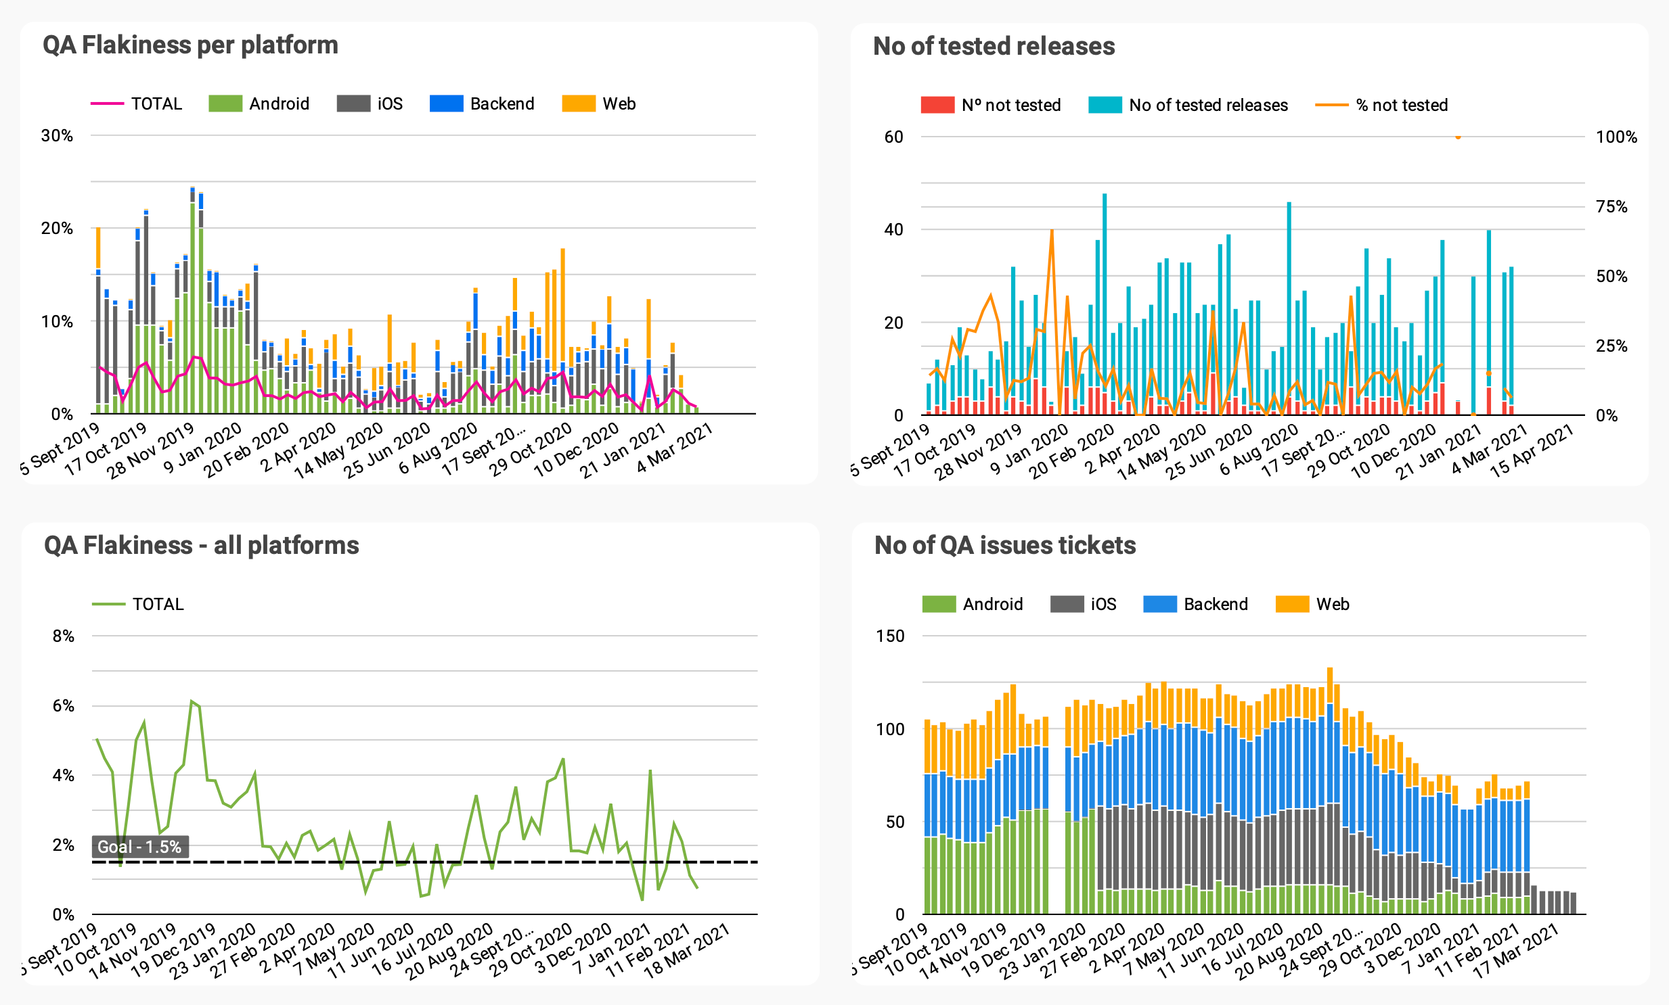Click '4 Mar 2021' date label in per platform chart
The width and height of the screenshot is (1669, 1005).
click(675, 448)
